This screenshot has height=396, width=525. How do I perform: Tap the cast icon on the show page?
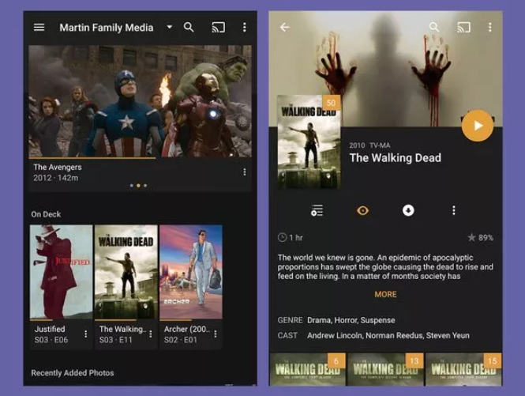point(463,28)
